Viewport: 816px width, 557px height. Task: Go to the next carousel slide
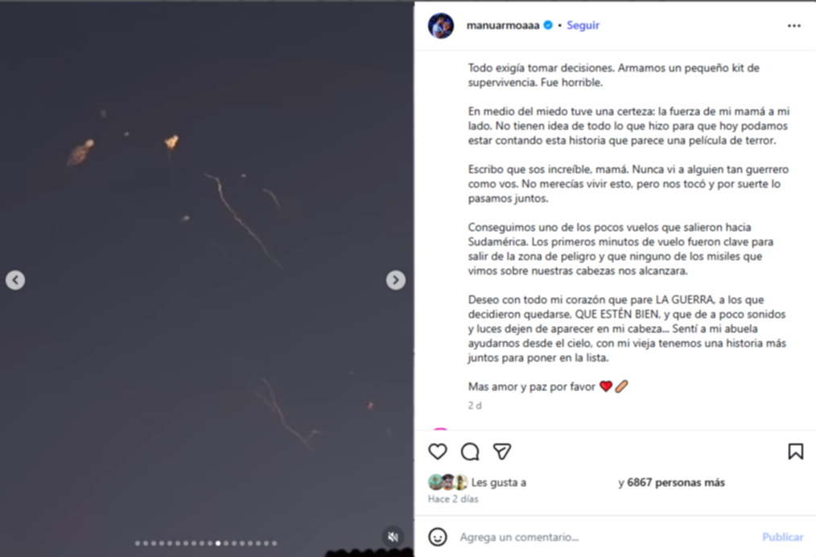[395, 280]
